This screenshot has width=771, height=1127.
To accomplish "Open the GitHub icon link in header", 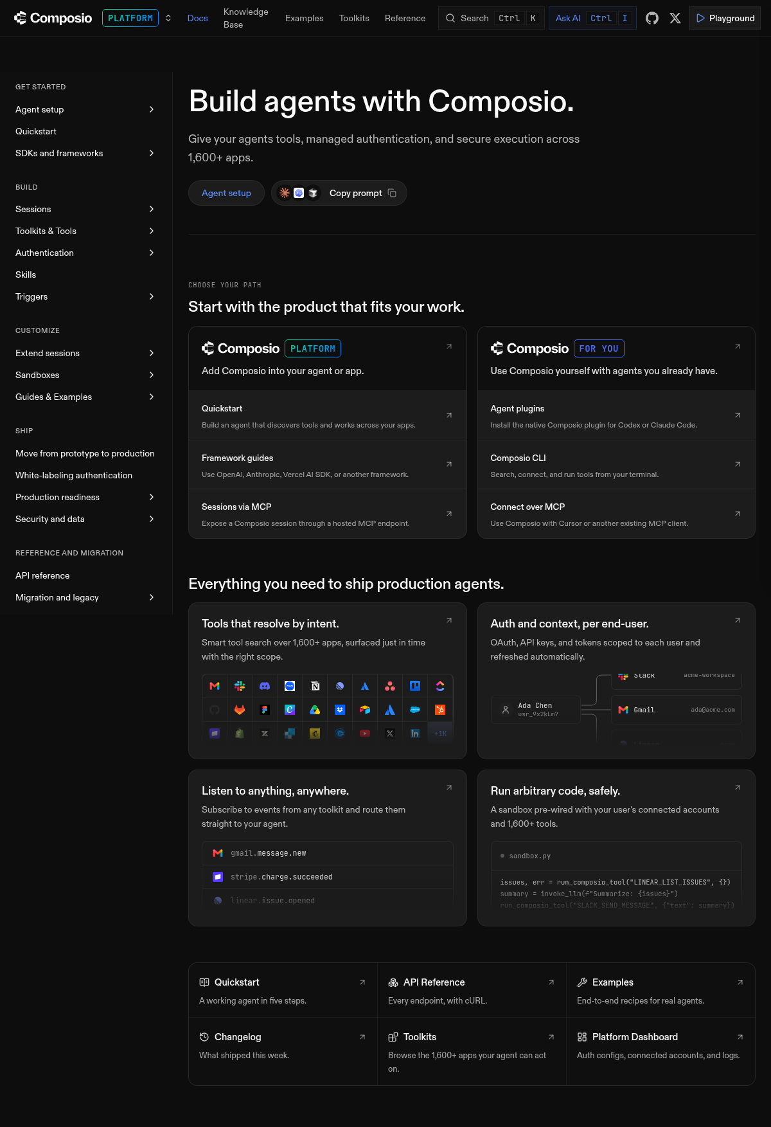I will pos(652,18).
